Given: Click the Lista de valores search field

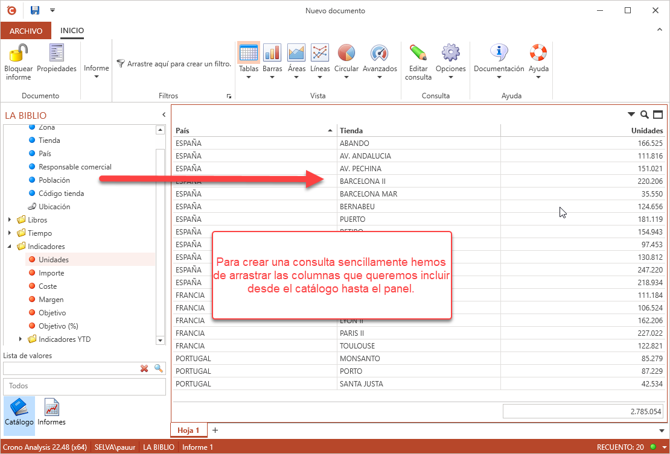Looking at the screenshot, I should point(69,368).
